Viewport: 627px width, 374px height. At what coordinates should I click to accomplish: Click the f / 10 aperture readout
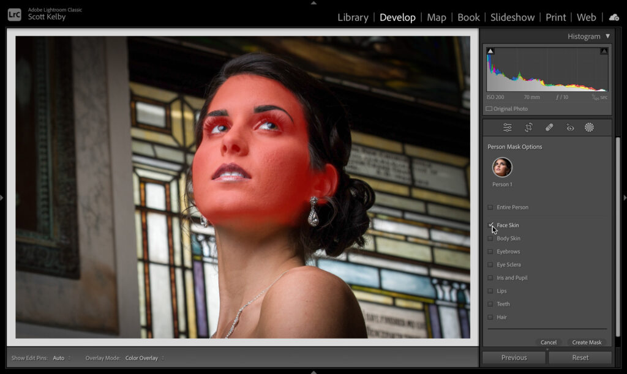(x=562, y=97)
